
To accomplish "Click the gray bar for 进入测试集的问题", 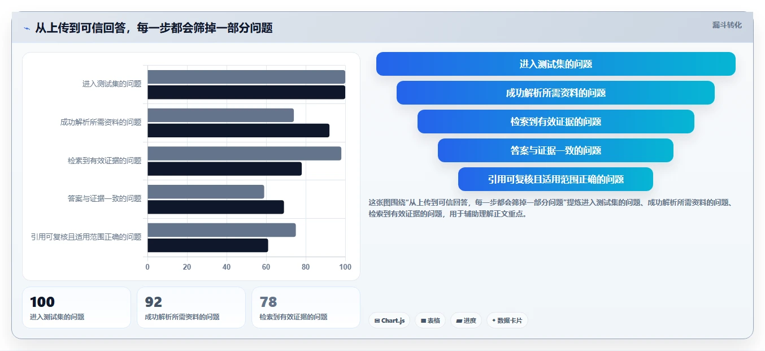I will pos(246,77).
